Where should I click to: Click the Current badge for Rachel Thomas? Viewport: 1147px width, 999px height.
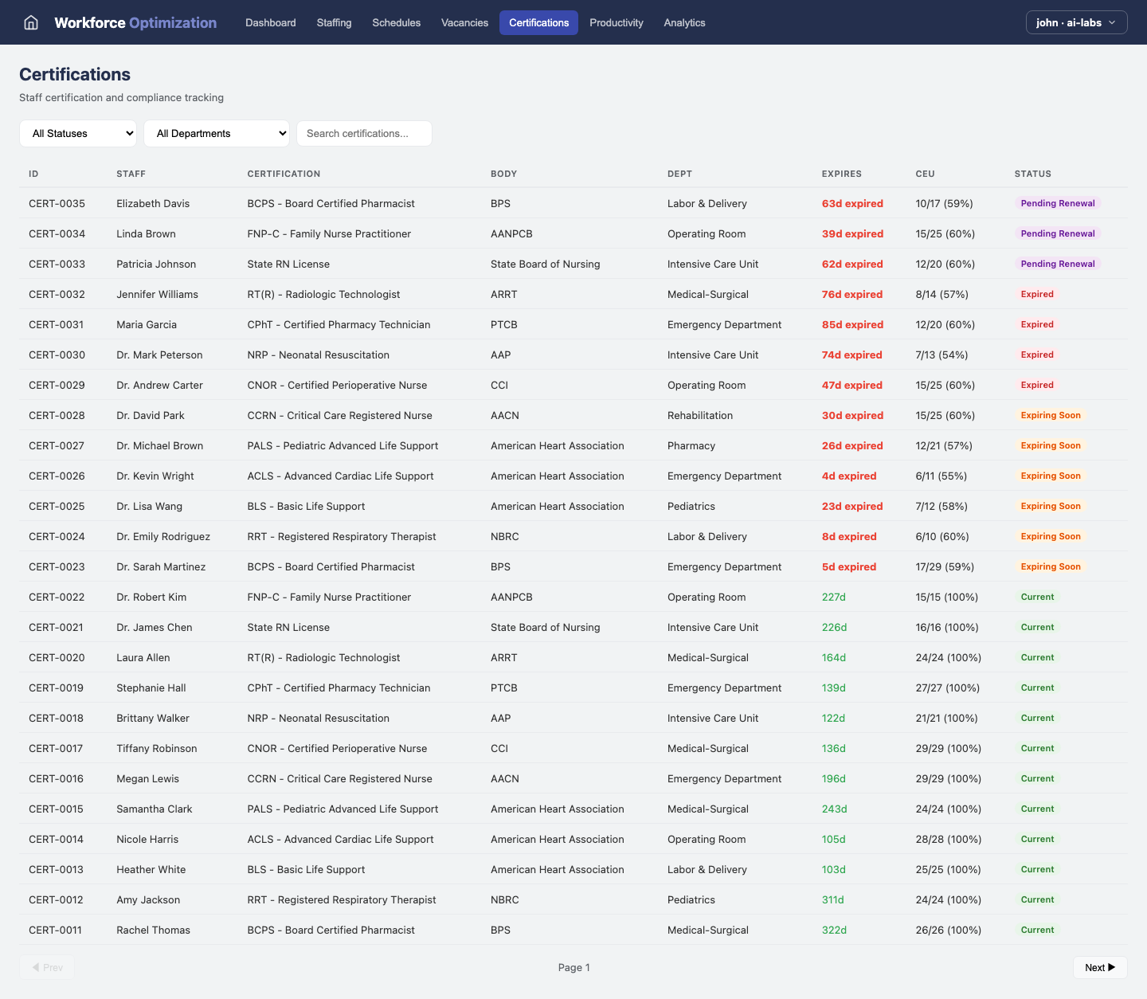[x=1037, y=930]
